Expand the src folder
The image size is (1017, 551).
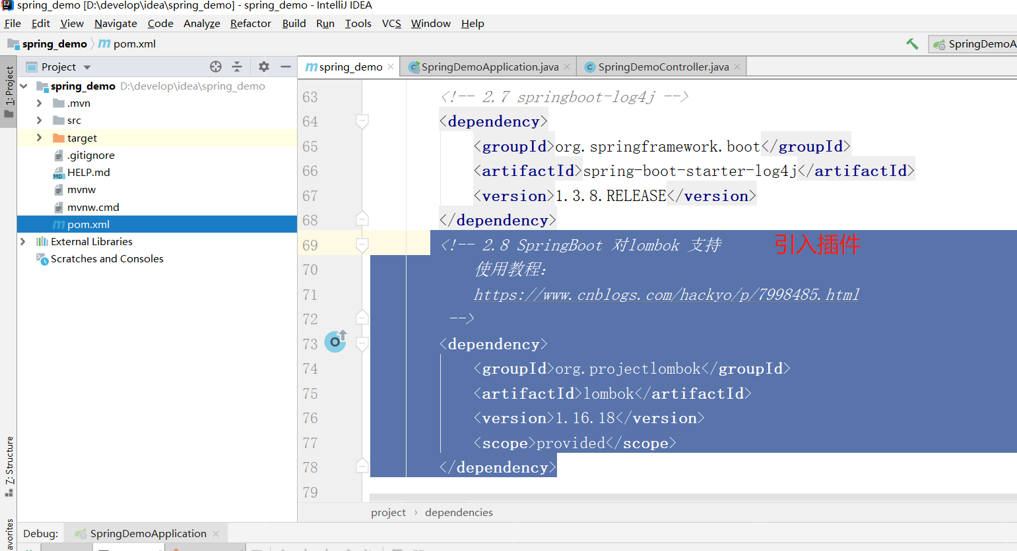[39, 121]
